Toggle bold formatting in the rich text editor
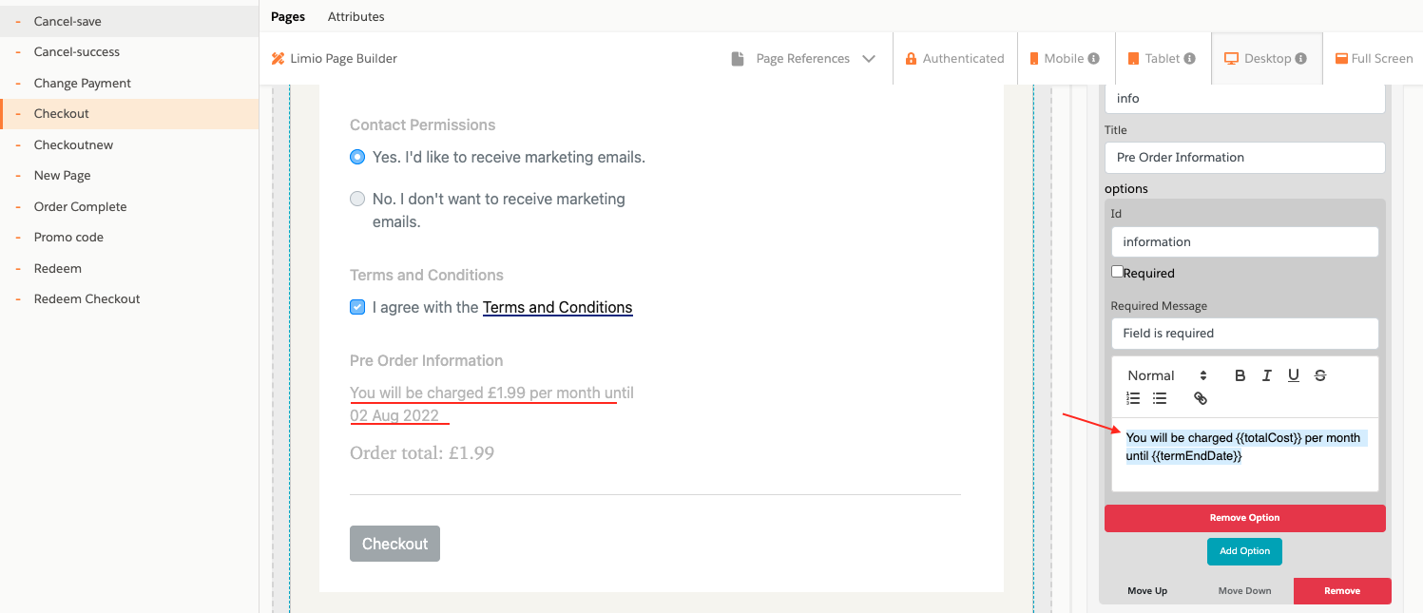 point(1240,375)
